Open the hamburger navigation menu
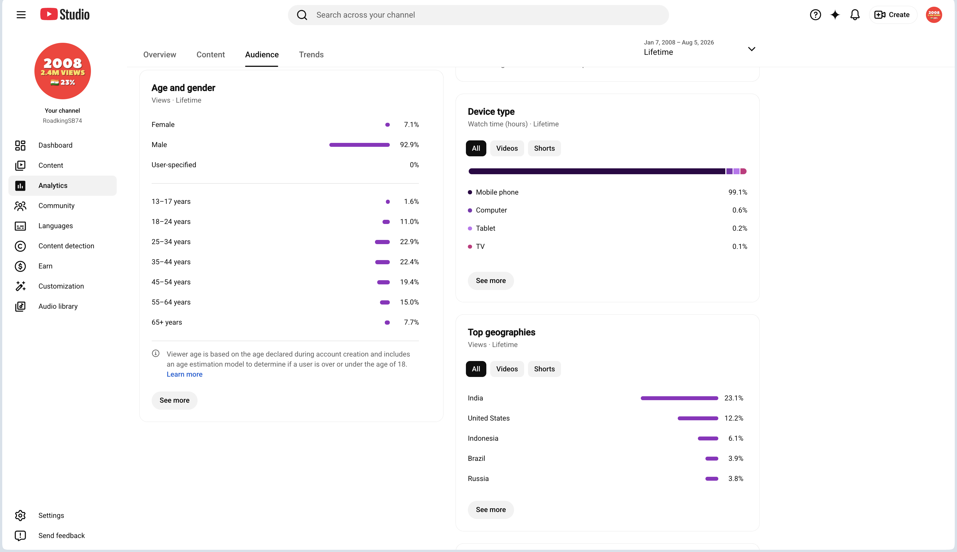The width and height of the screenshot is (957, 552). tap(21, 15)
